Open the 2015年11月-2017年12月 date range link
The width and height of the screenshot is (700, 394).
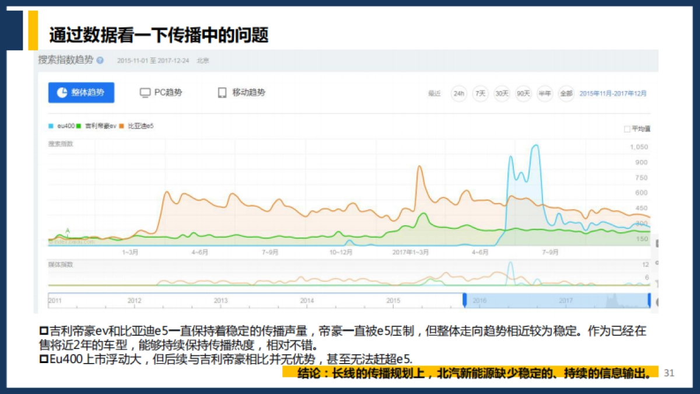pos(614,93)
